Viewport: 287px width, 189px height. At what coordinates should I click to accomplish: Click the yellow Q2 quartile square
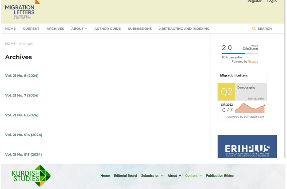pyautogui.click(x=226, y=92)
